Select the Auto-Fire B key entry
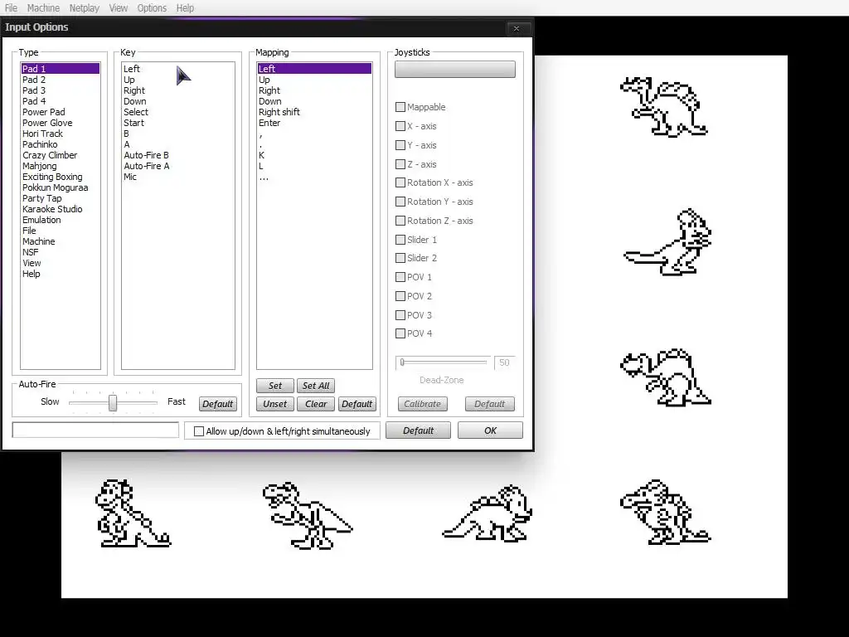The image size is (849, 637). 177,155
